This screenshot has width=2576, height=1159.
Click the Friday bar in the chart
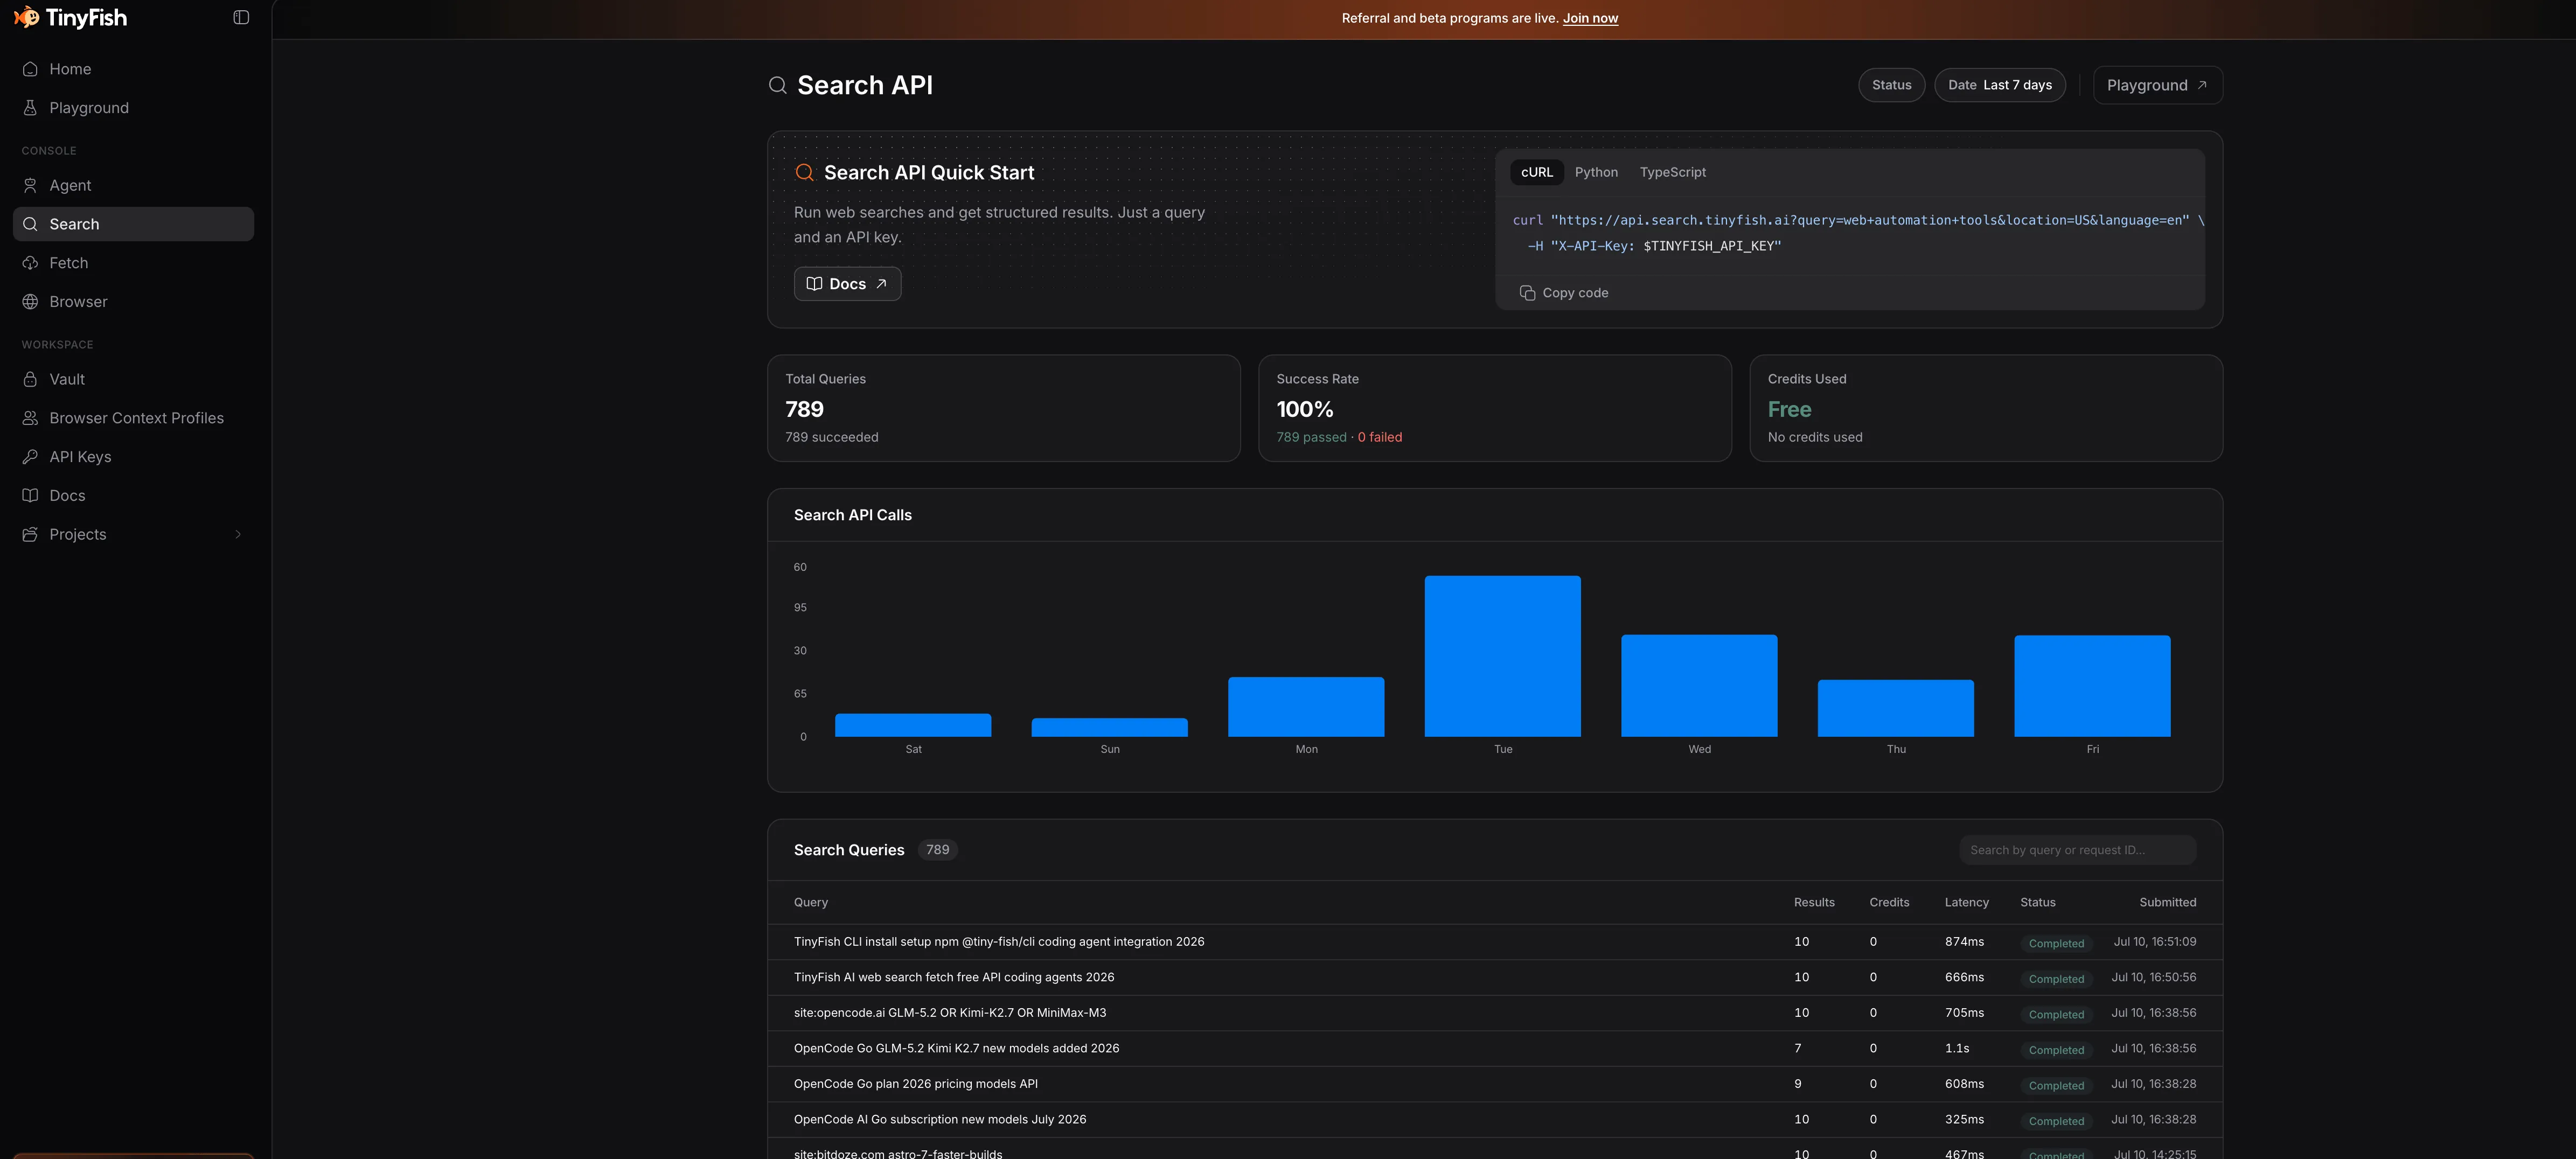[2092, 686]
